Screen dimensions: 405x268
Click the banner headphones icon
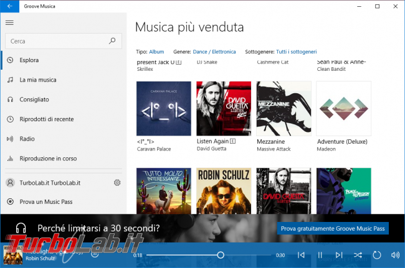[x=21, y=228]
